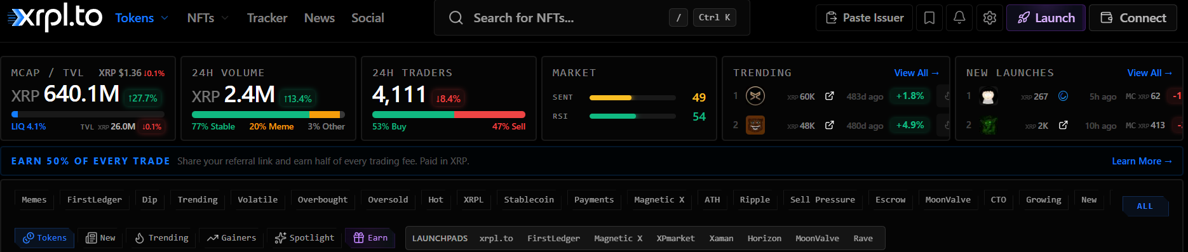Screen dimensions: 1188x252
Task: Select the FirstLedger category tag
Action: coord(95,199)
